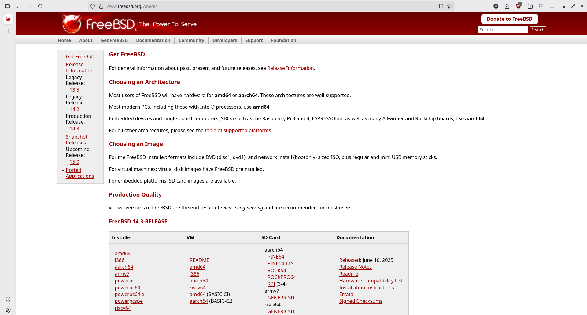Viewport: 587px width, 315px height.
Task: Click the FreeBSD tab favicon in sidebar
Action: click(x=8, y=19)
